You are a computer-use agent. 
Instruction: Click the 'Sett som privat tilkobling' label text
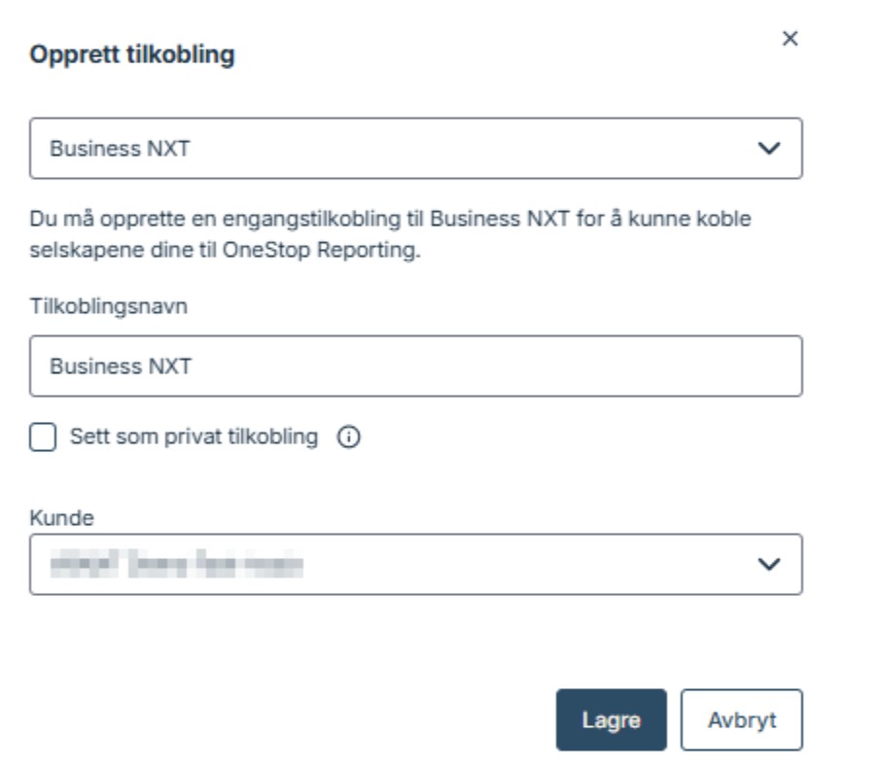[x=193, y=437]
